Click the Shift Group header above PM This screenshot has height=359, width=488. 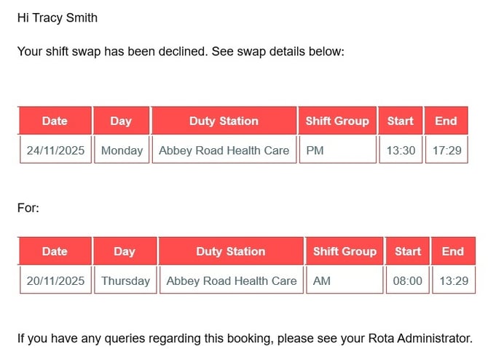point(337,121)
